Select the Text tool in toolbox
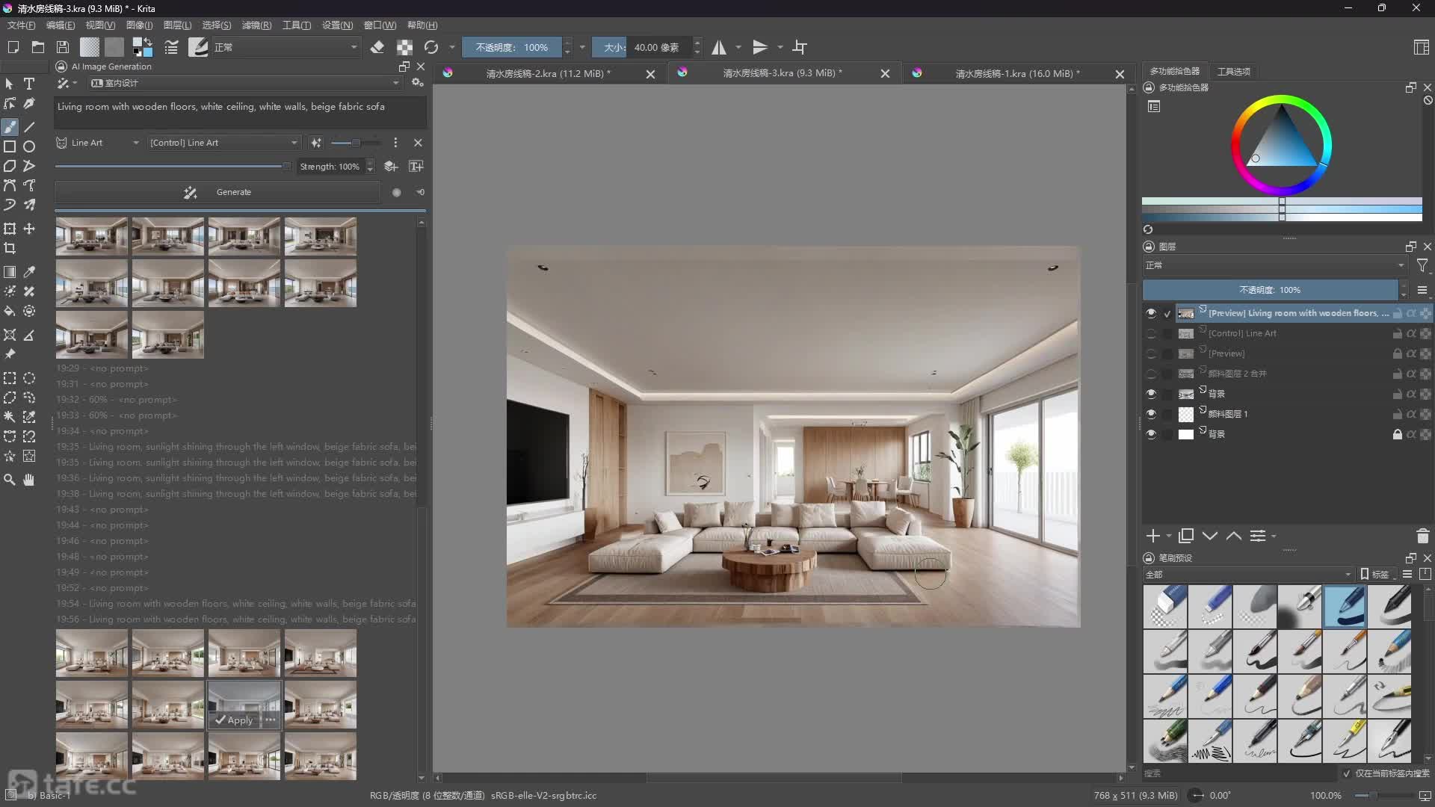 click(x=29, y=84)
